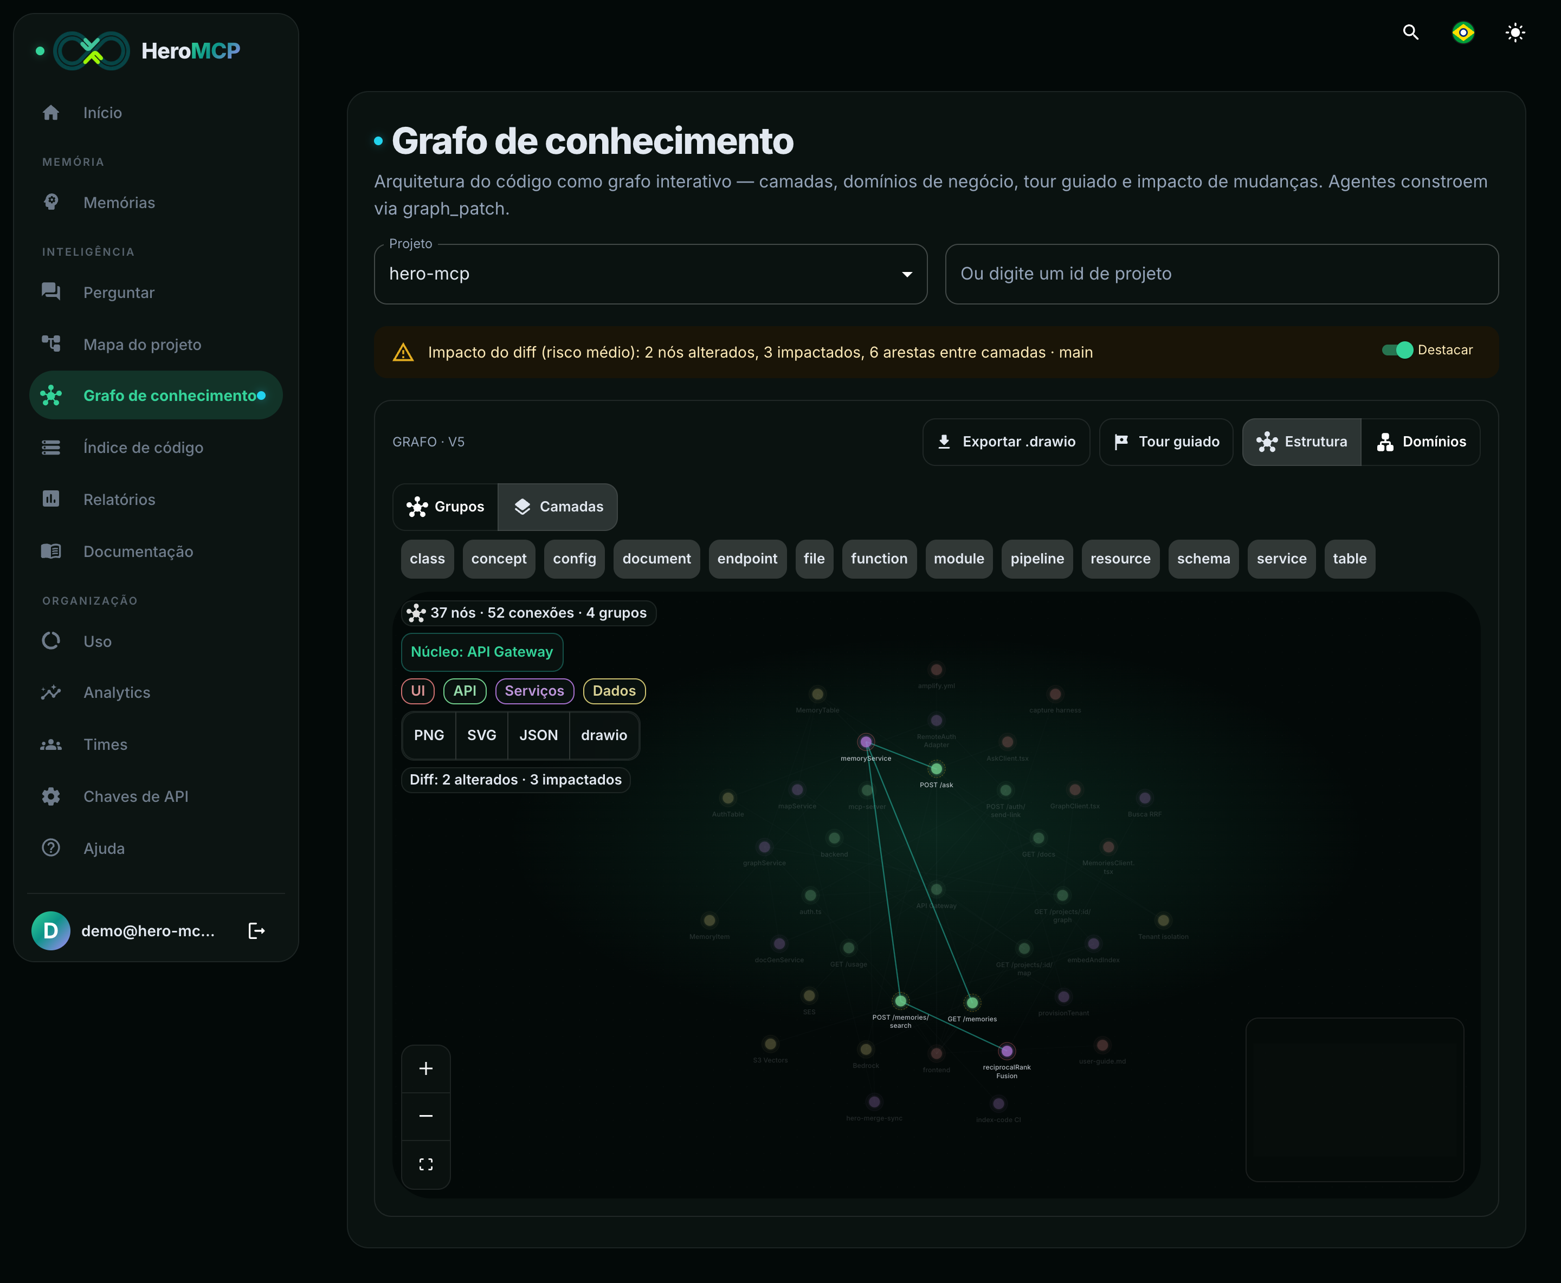Click the memoryService graph node
The height and width of the screenshot is (1283, 1561).
[866, 741]
